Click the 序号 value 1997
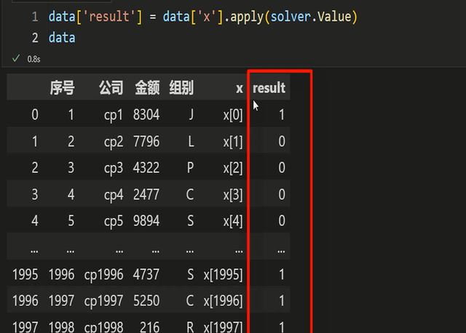Image resolution: width=466 pixels, height=333 pixels. pos(61,301)
